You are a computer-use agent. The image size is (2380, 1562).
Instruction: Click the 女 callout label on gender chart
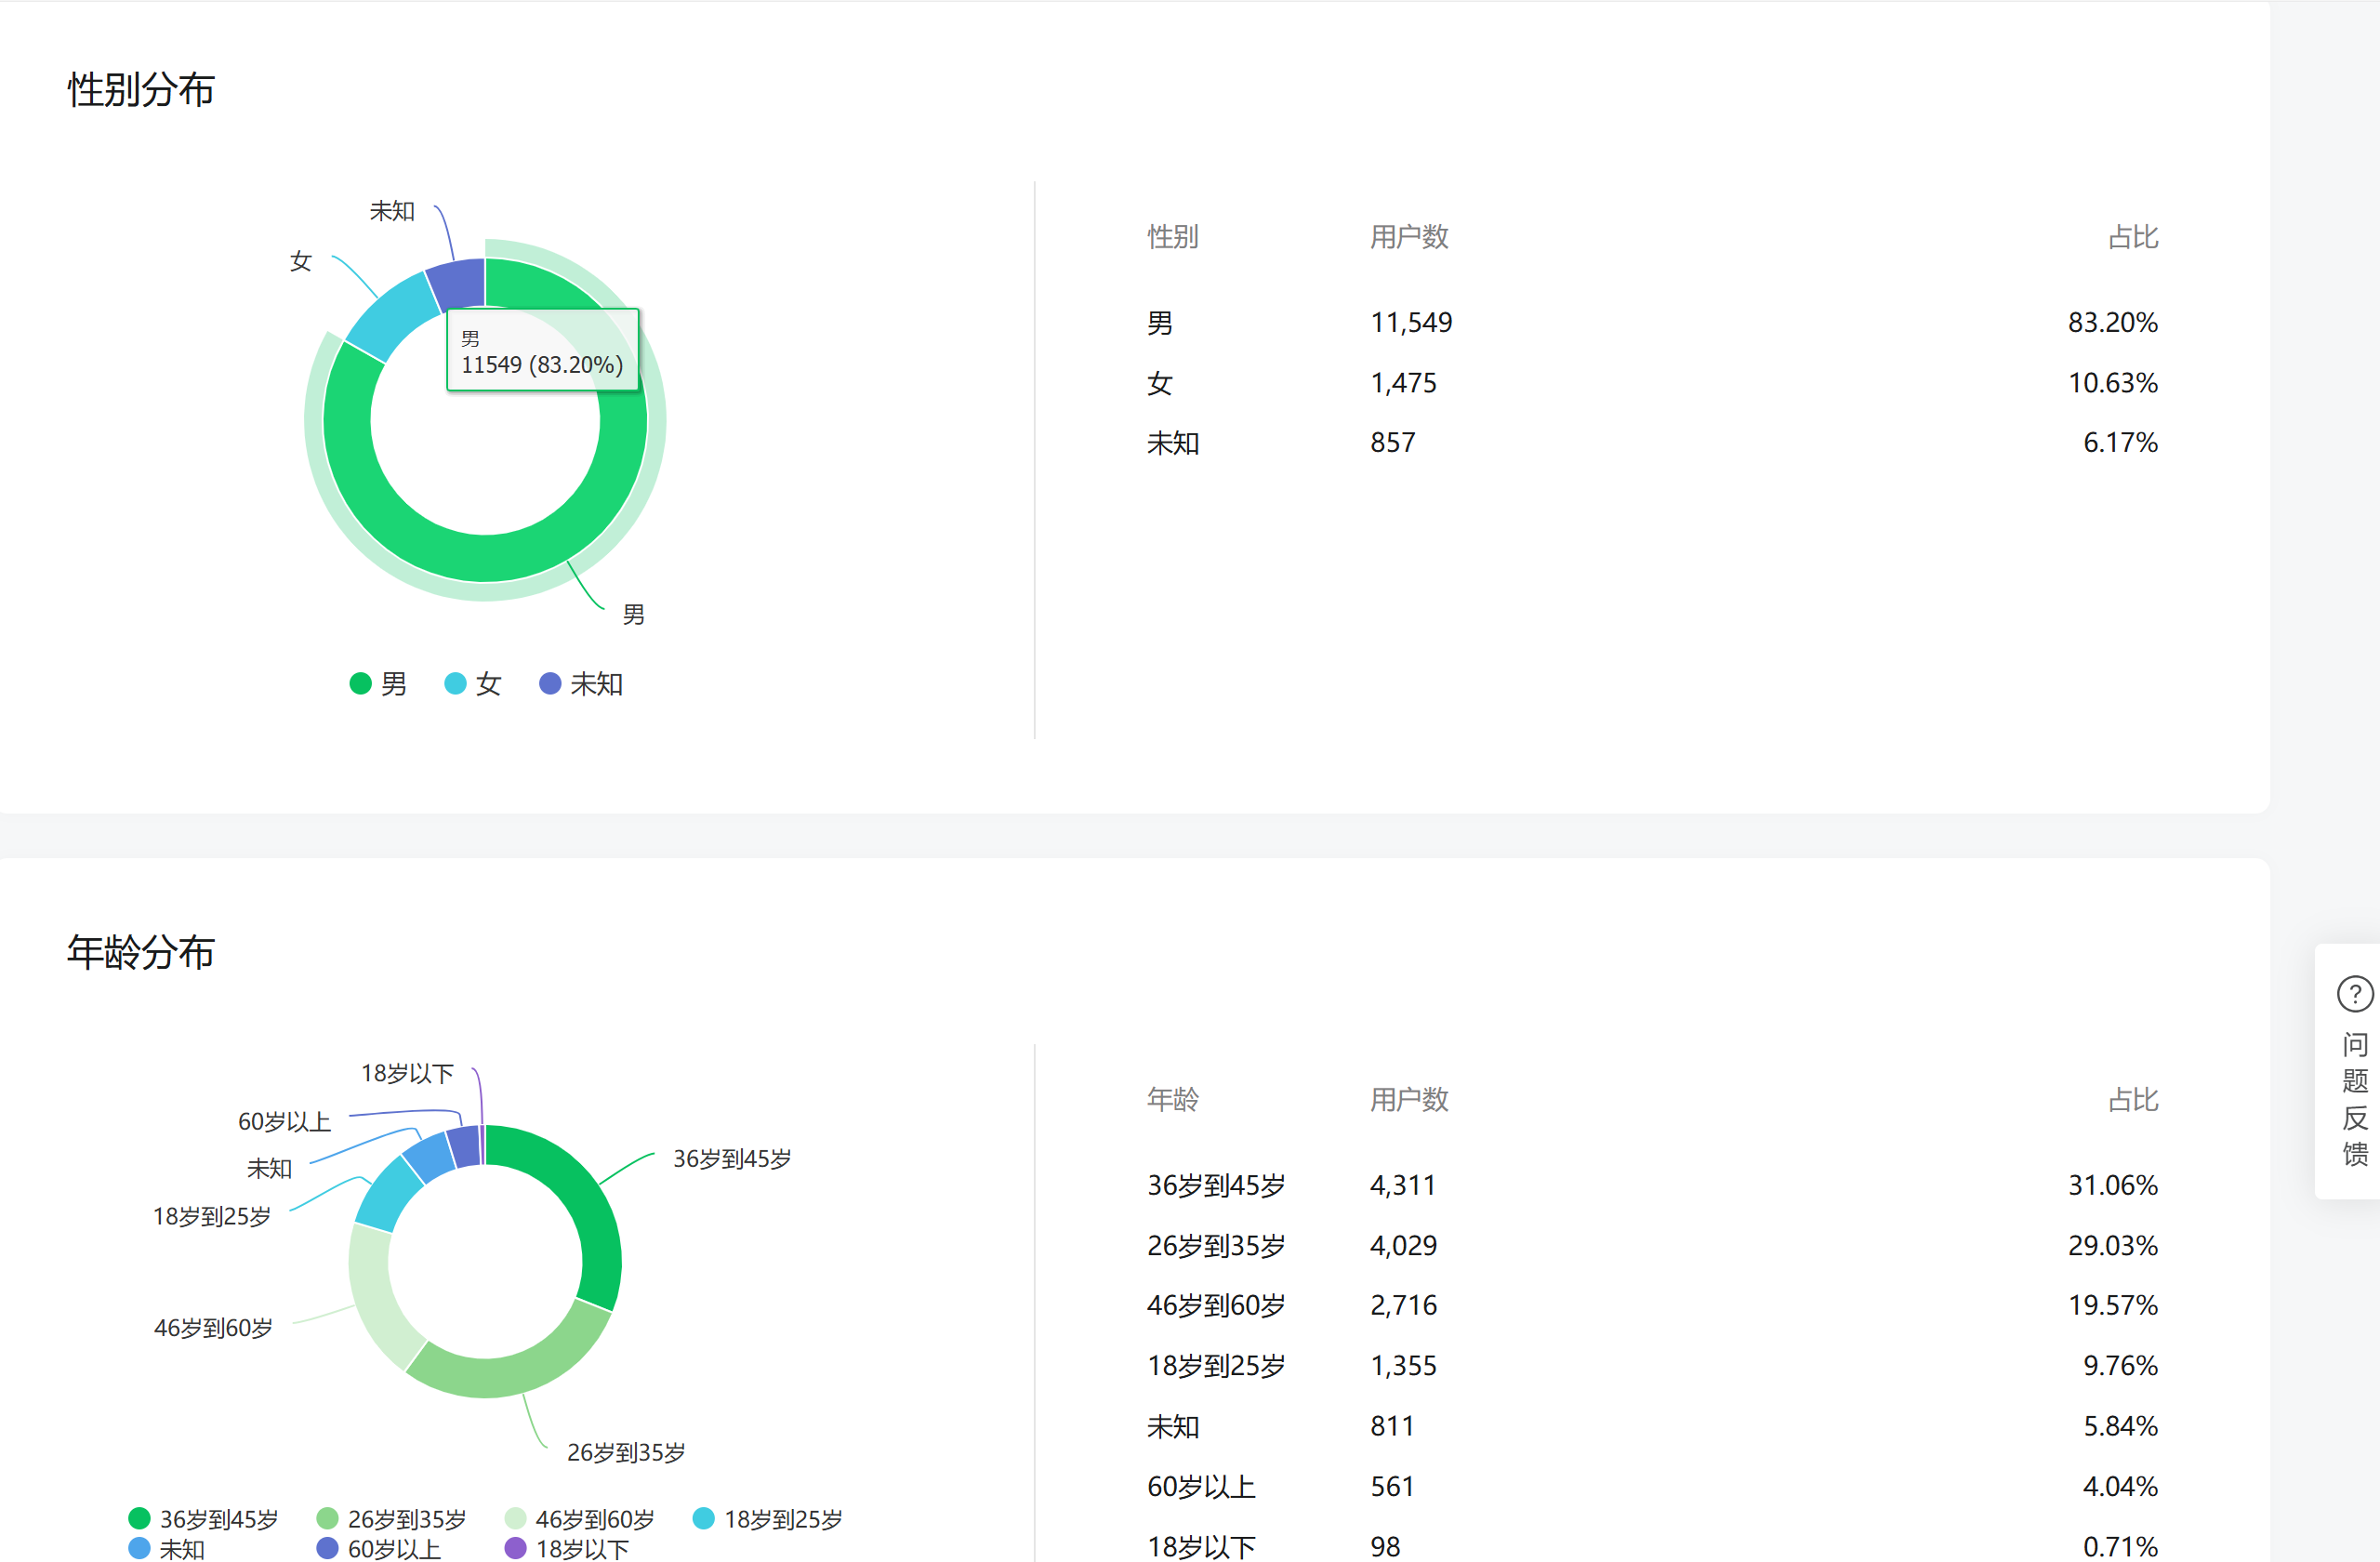click(301, 262)
